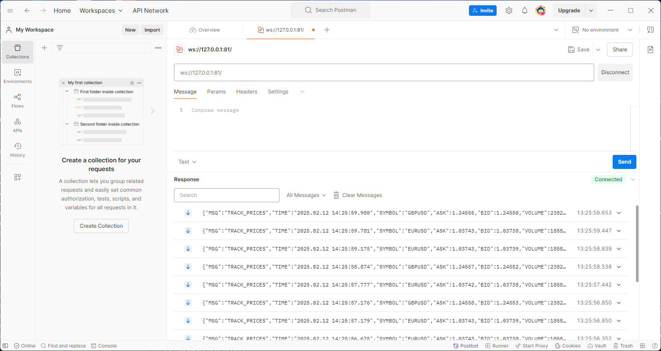Open Postman settings gear icon
The height and width of the screenshot is (351, 661).
pos(508,11)
